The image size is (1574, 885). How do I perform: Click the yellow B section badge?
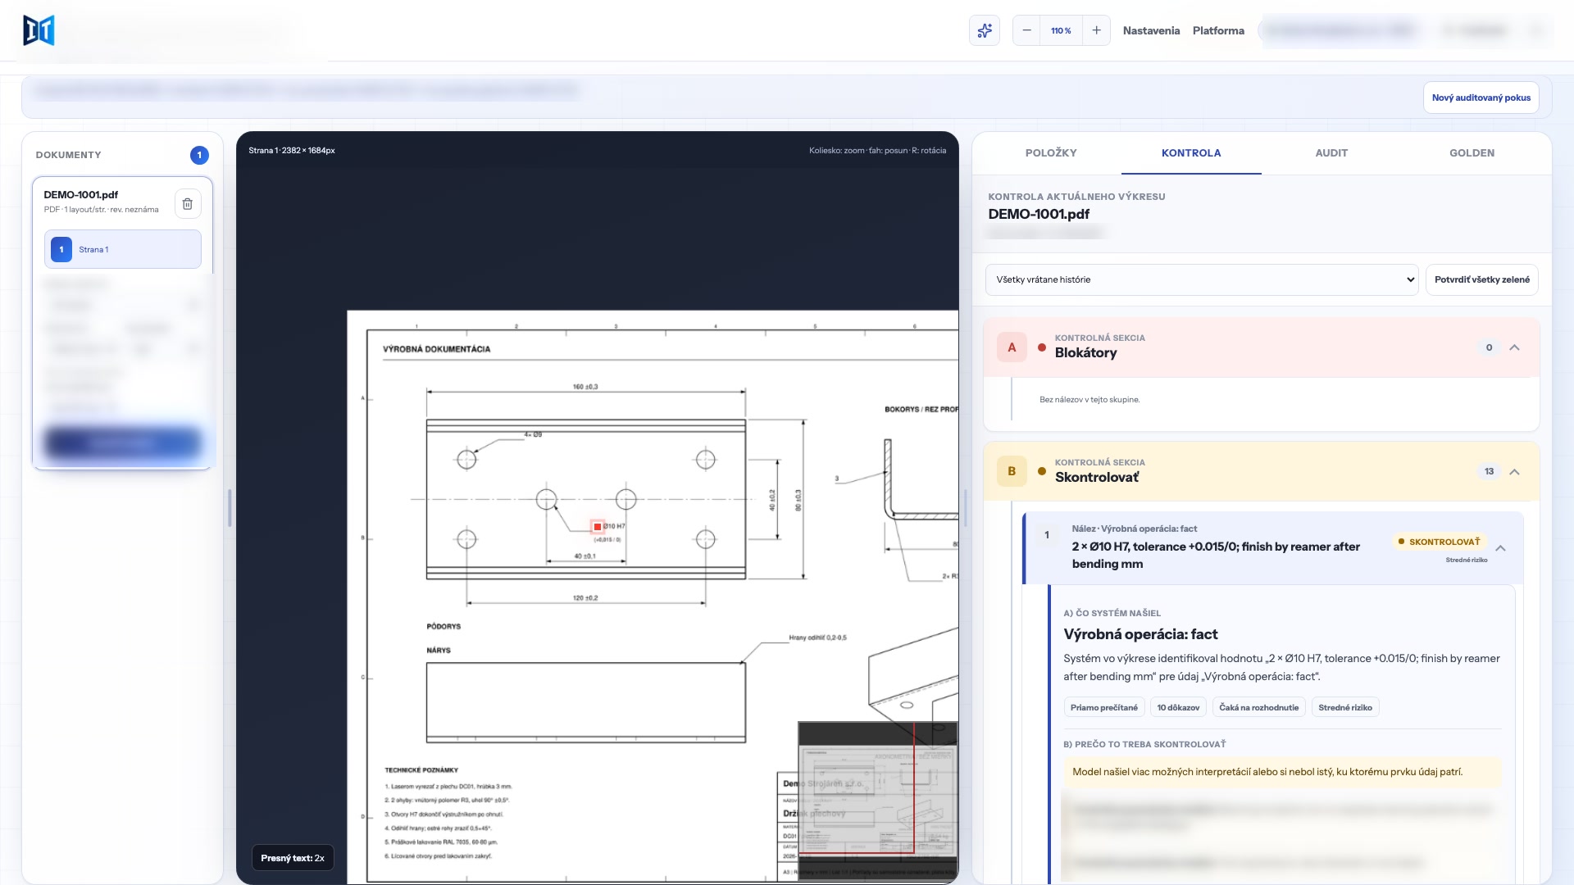(1012, 471)
